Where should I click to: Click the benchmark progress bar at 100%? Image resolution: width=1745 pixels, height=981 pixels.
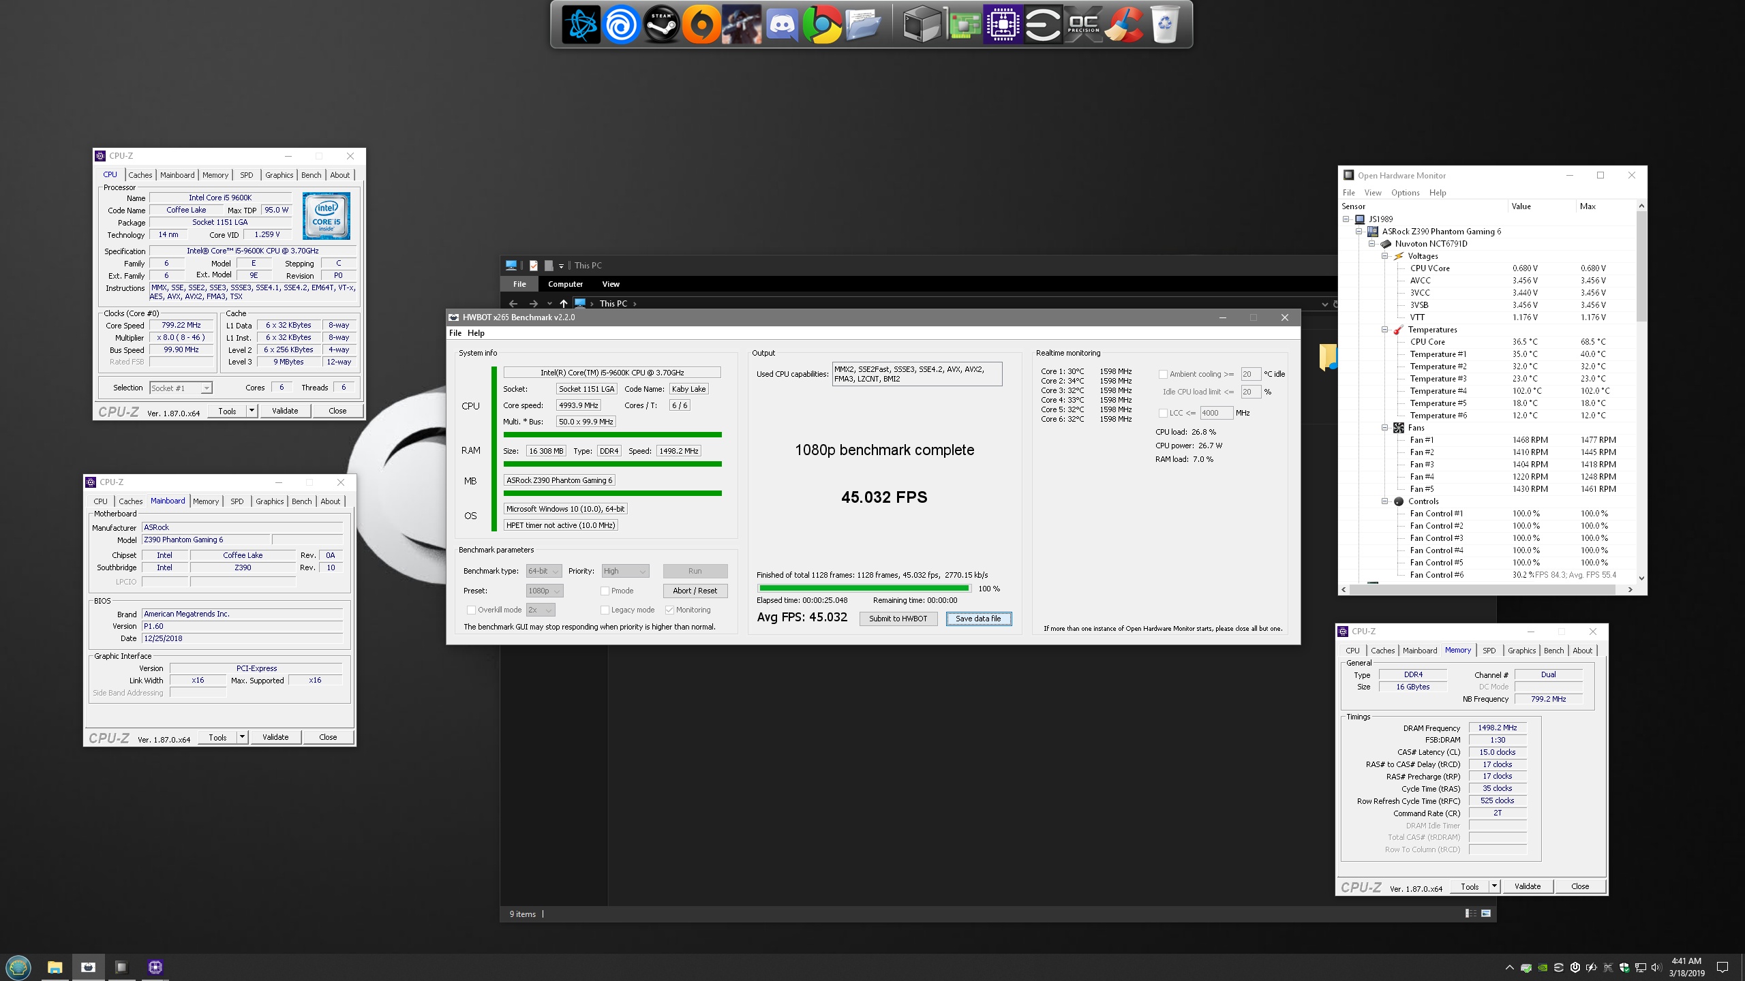(x=864, y=588)
